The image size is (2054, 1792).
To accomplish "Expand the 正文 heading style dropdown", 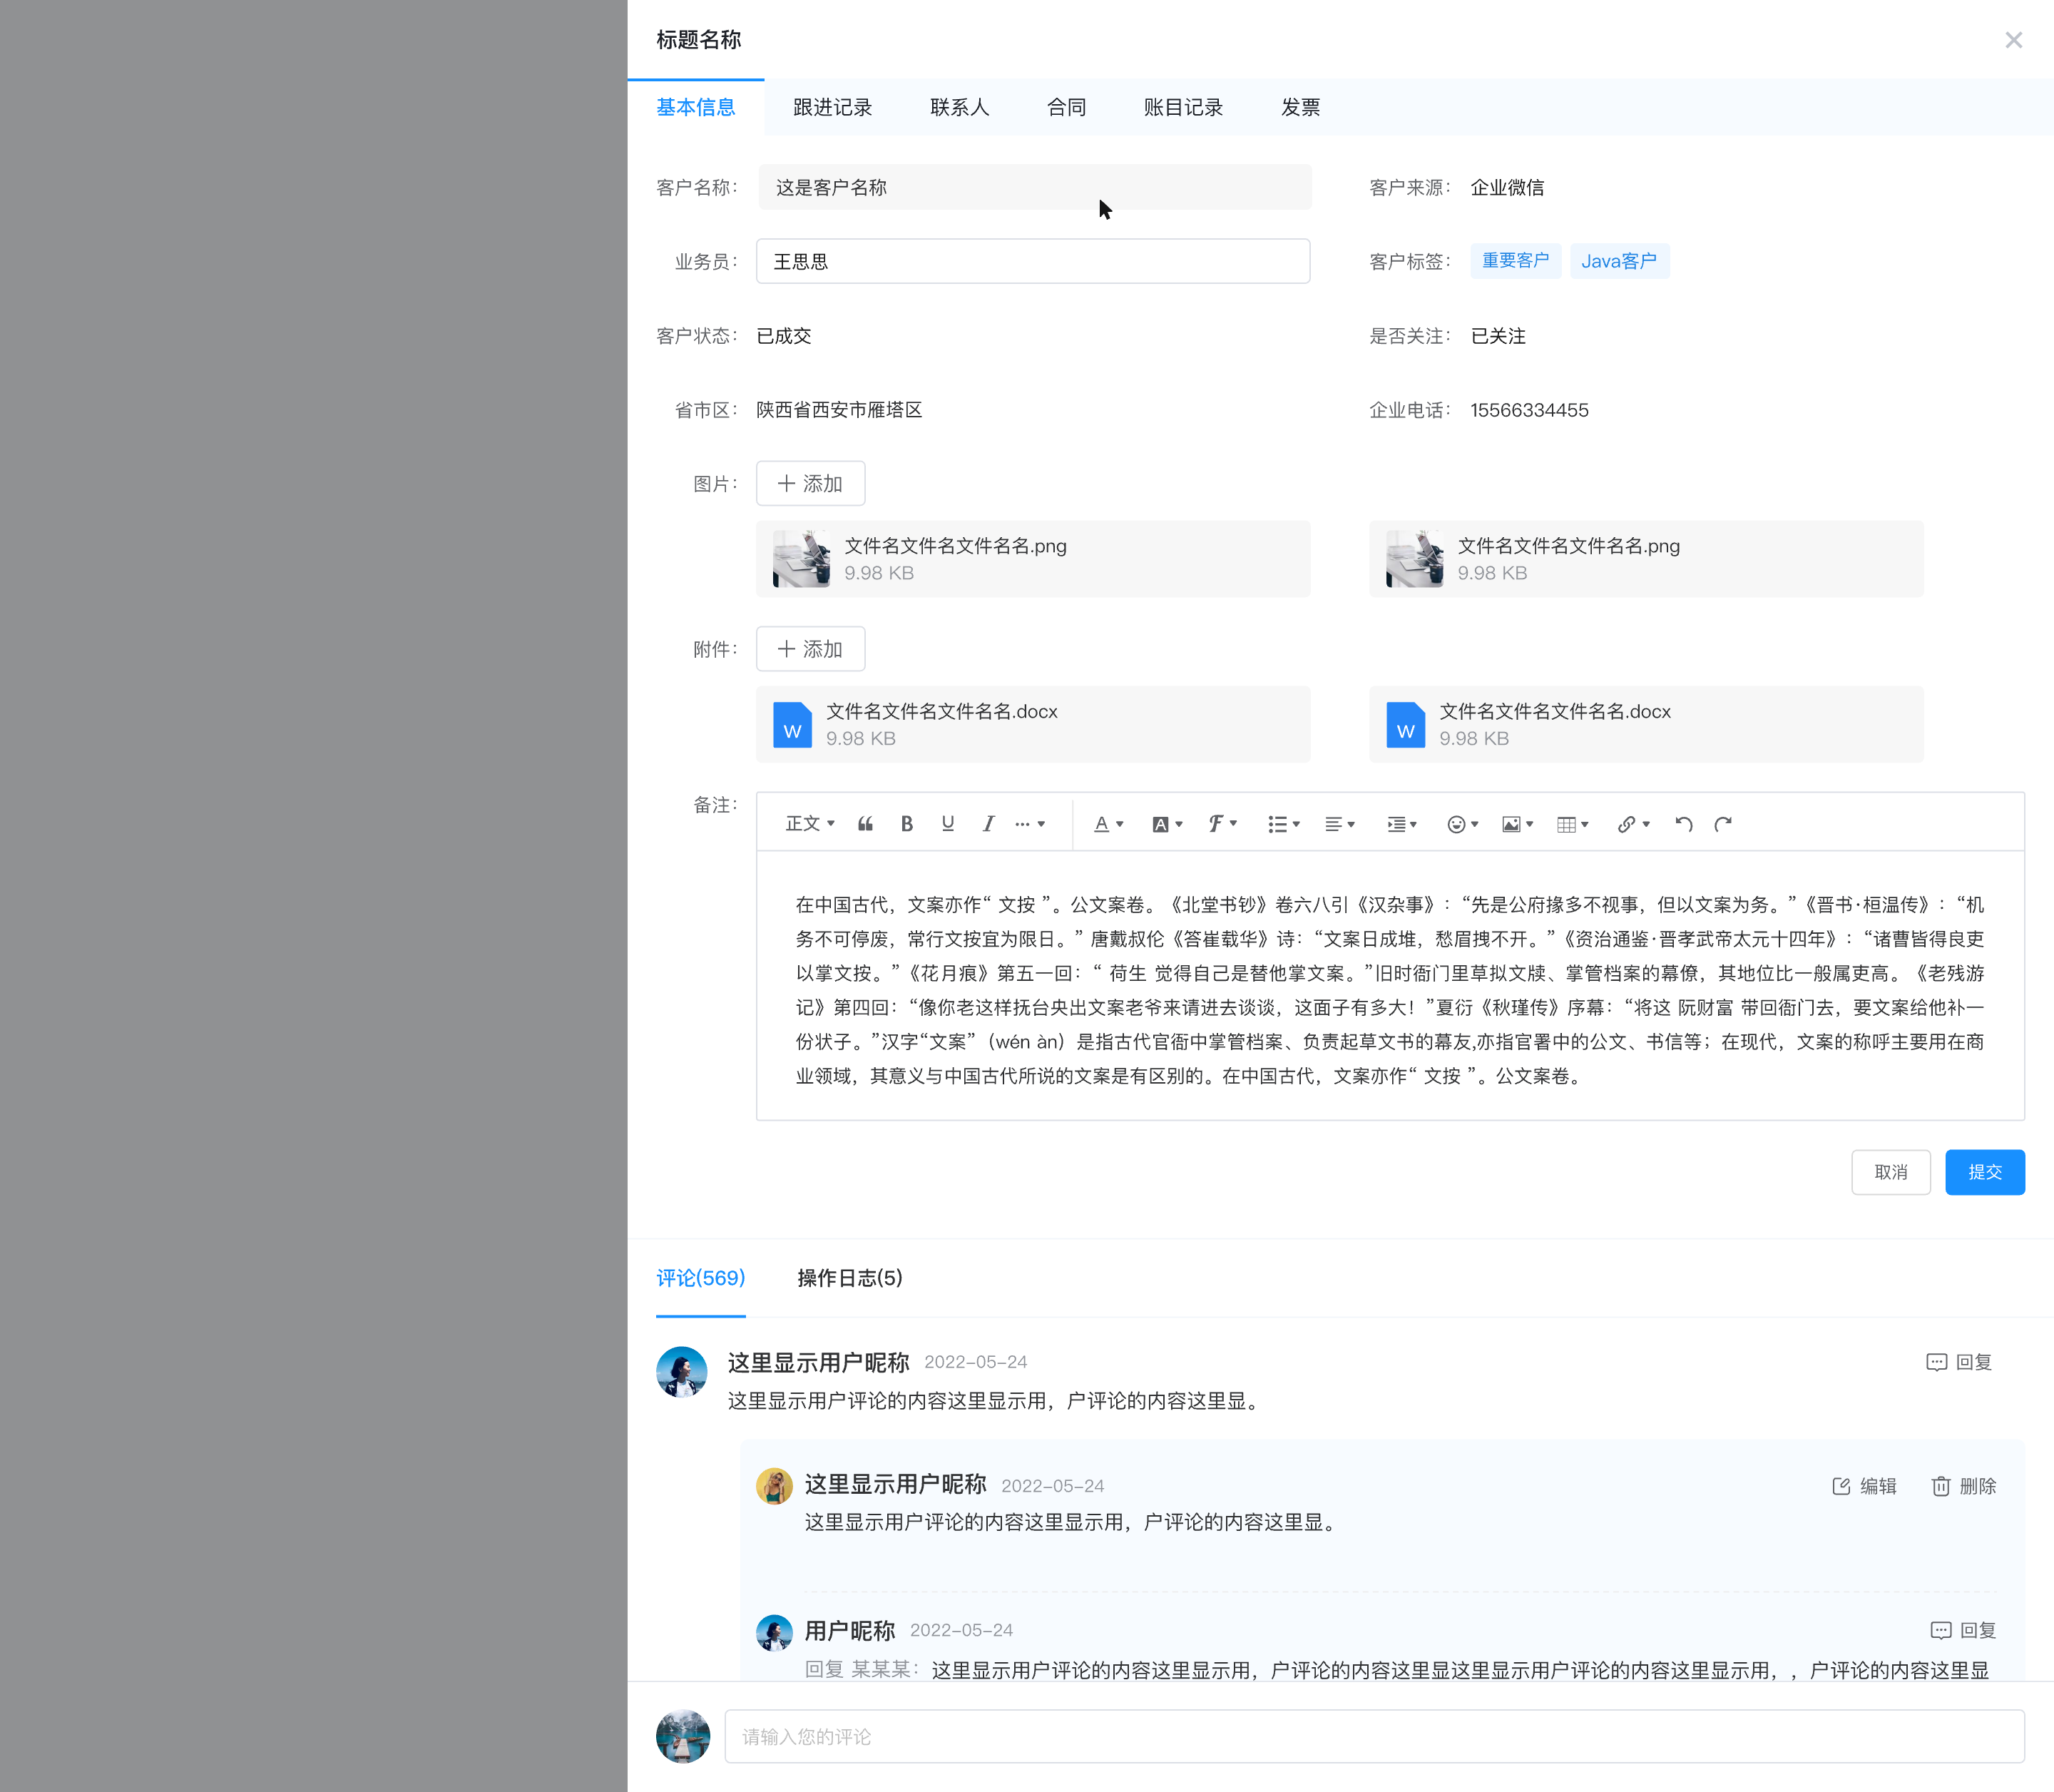I will point(809,824).
